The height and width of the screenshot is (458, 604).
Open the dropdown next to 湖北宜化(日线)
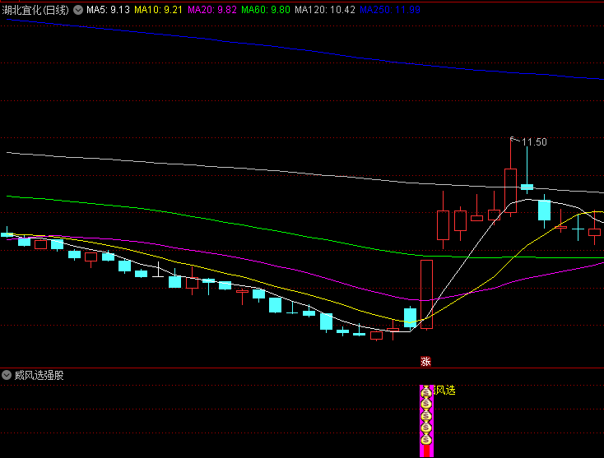(78, 10)
